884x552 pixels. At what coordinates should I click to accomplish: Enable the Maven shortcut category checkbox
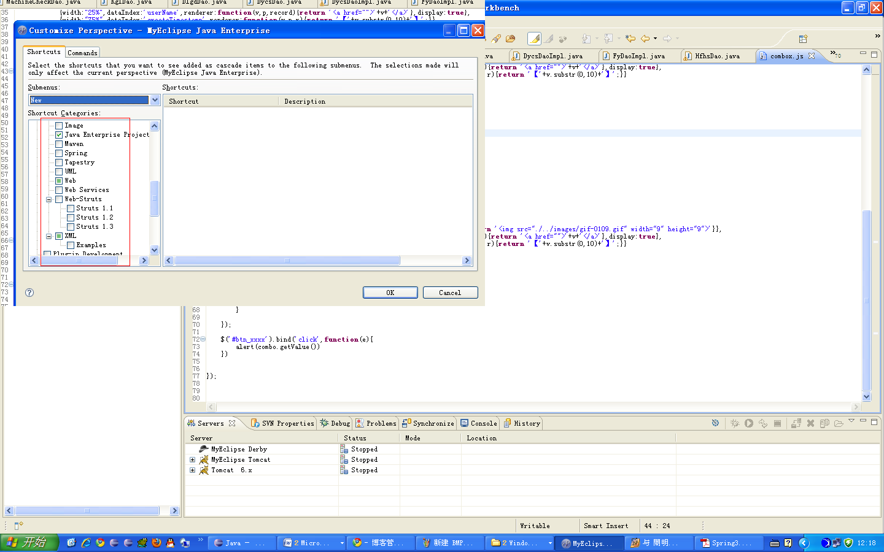point(59,144)
